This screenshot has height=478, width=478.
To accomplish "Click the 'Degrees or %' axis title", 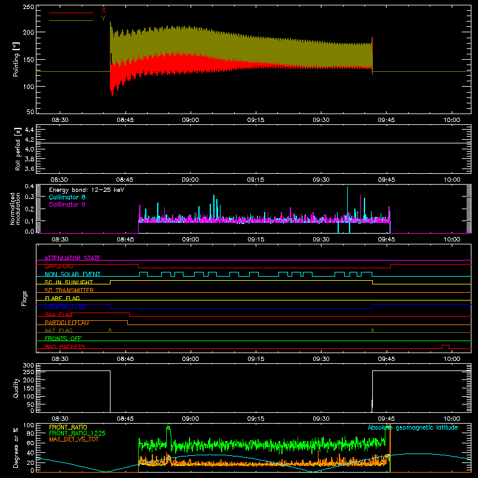I will pyautogui.click(x=16, y=448).
